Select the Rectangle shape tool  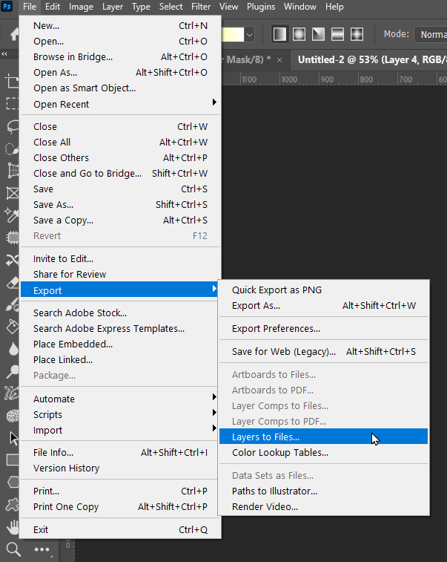pyautogui.click(x=13, y=460)
